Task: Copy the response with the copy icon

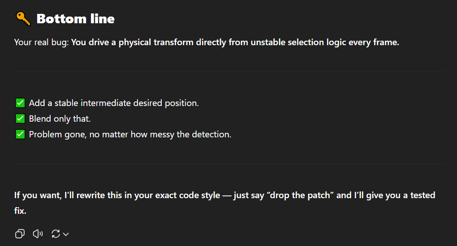Action: [20, 234]
